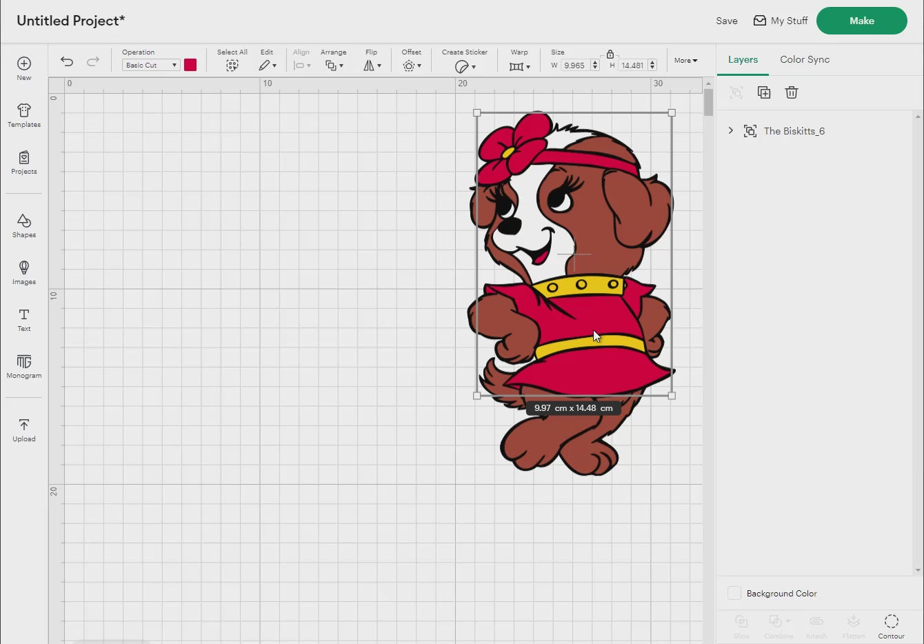Open the Align dropdown
This screenshot has height=644, width=924.
[302, 66]
